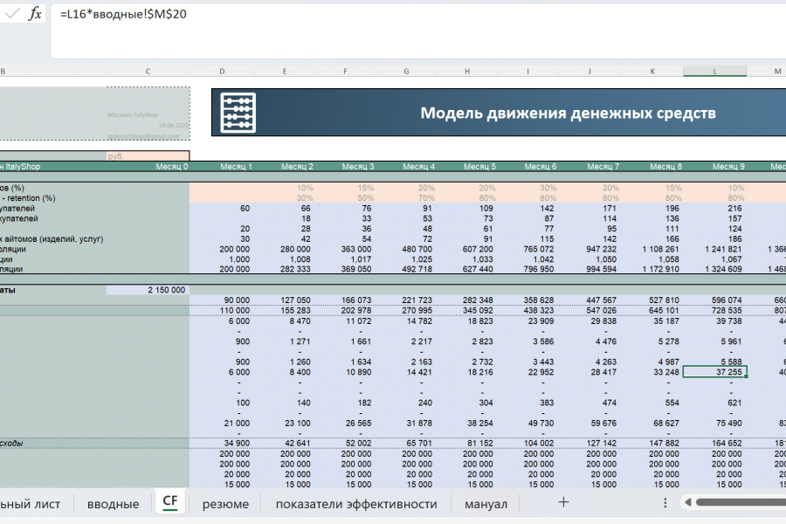The height and width of the screenshot is (524, 786).
Task: Click the Месяц 0 header cell
Action: (x=148, y=167)
